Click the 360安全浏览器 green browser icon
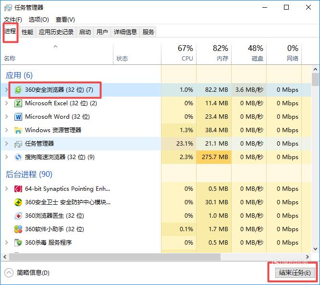320x285 pixels. (x=18, y=90)
